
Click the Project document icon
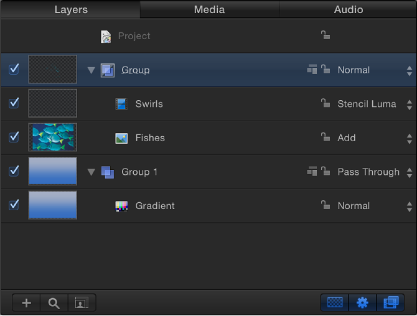click(106, 37)
